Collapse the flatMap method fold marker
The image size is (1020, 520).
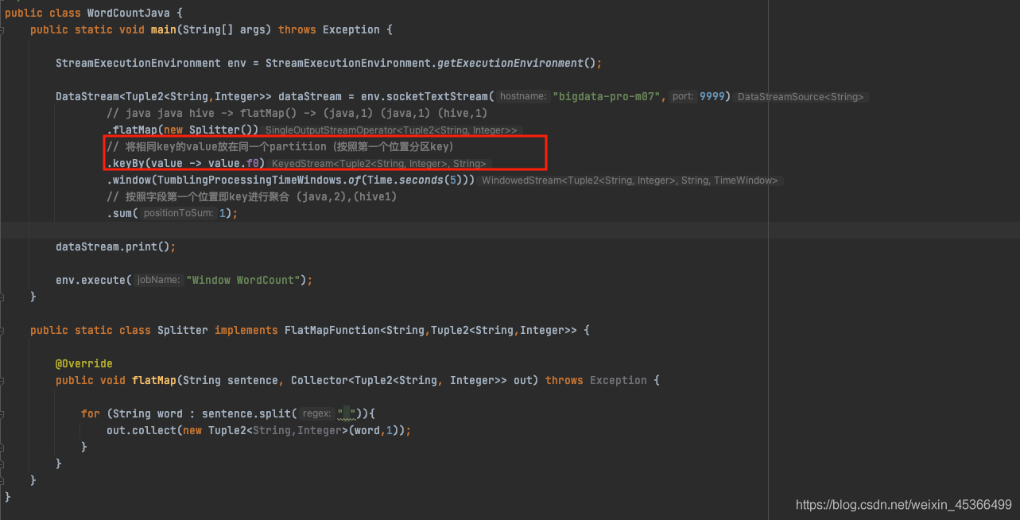[2, 380]
